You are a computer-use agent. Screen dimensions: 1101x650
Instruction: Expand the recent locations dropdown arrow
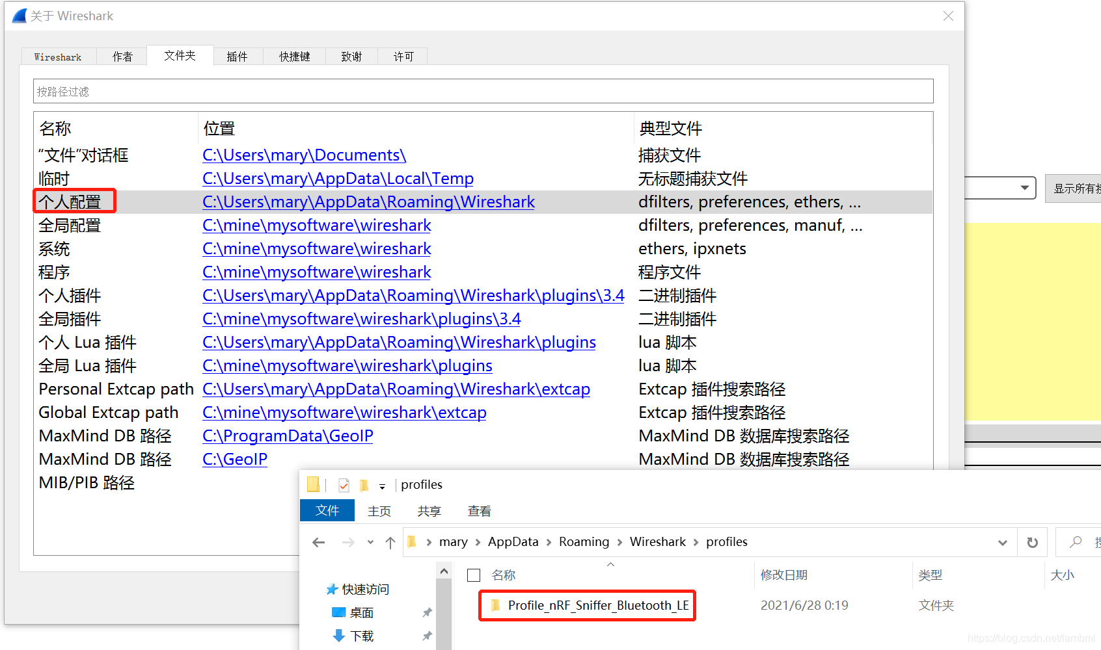[x=370, y=542]
